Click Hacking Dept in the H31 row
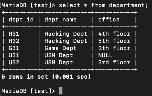Viewport: 152px width, 96px height. (66, 34)
